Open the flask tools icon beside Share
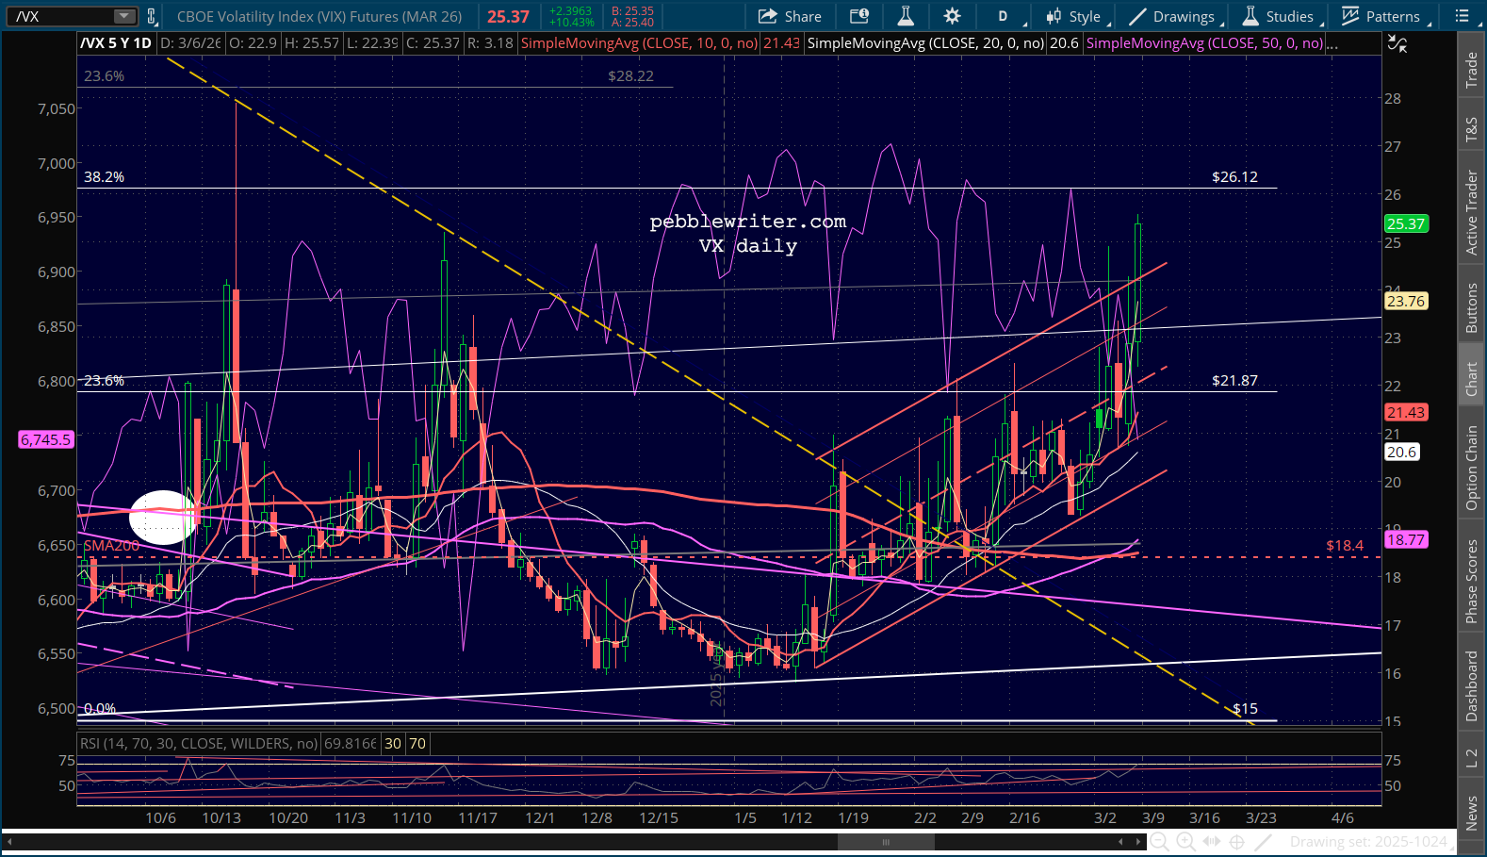This screenshot has width=1487, height=857. pos(906,16)
